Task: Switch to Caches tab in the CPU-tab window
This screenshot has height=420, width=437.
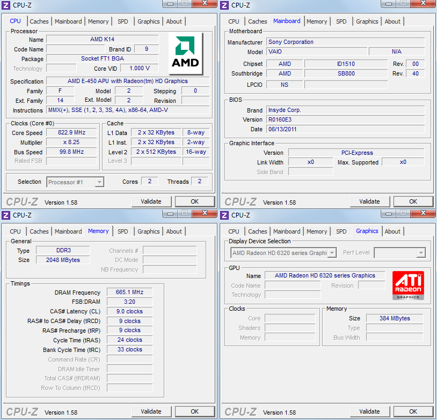Action: pyautogui.click(x=39, y=21)
